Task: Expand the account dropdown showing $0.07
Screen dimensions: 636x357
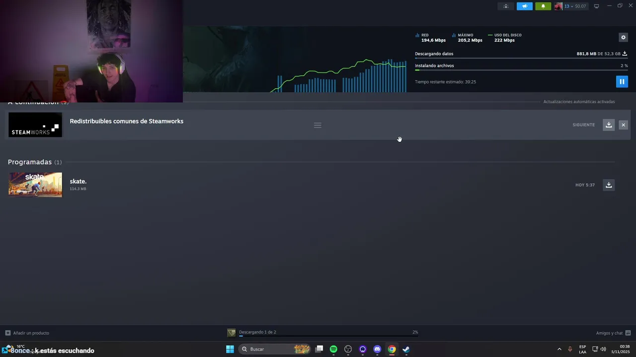Action: pos(575,6)
